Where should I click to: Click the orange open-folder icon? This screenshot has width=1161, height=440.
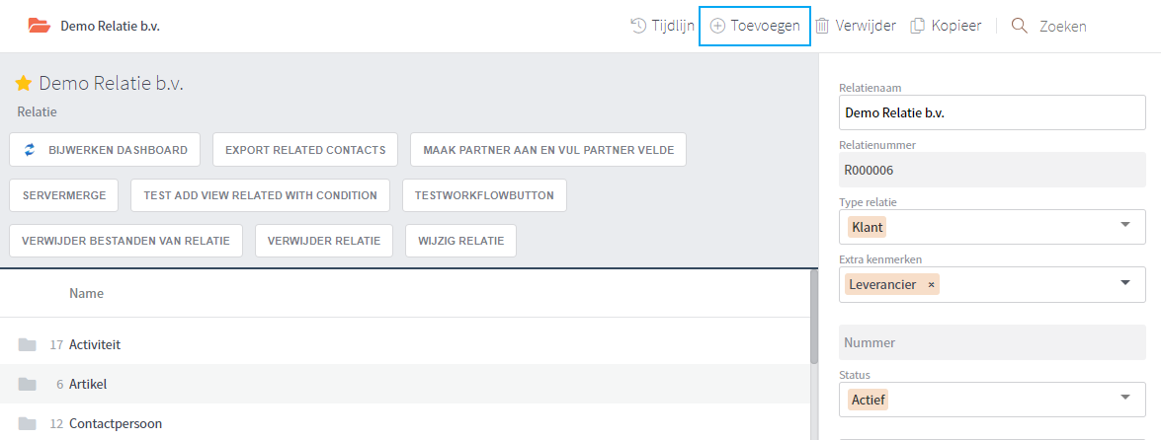tap(40, 26)
